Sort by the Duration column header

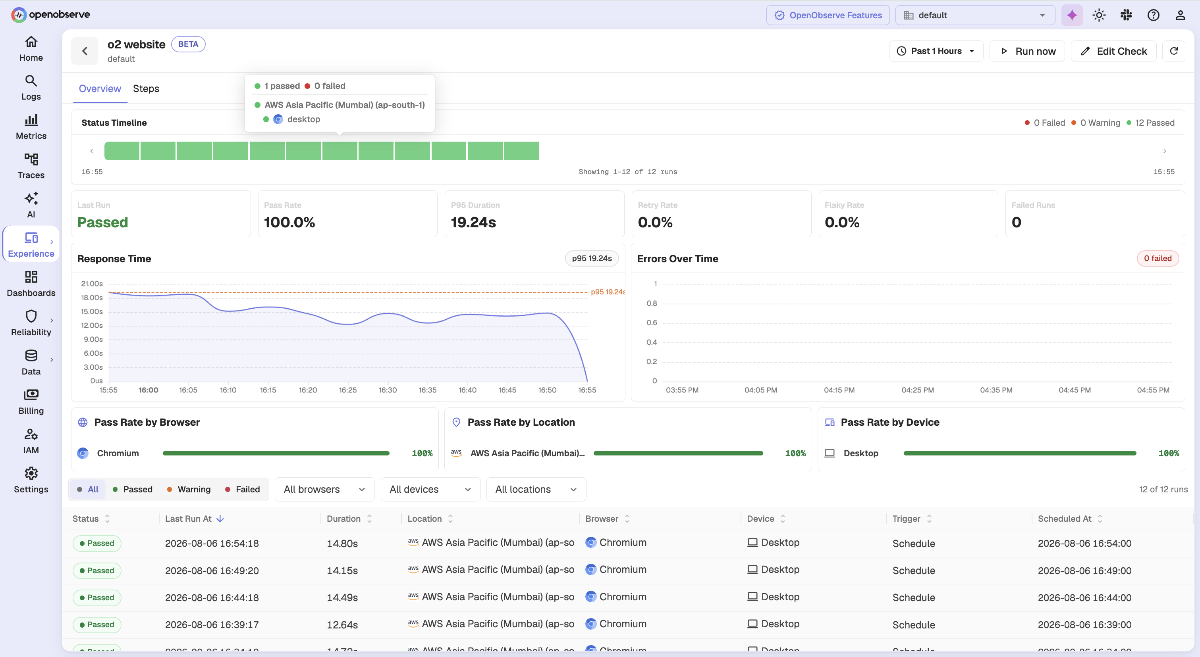(x=349, y=519)
